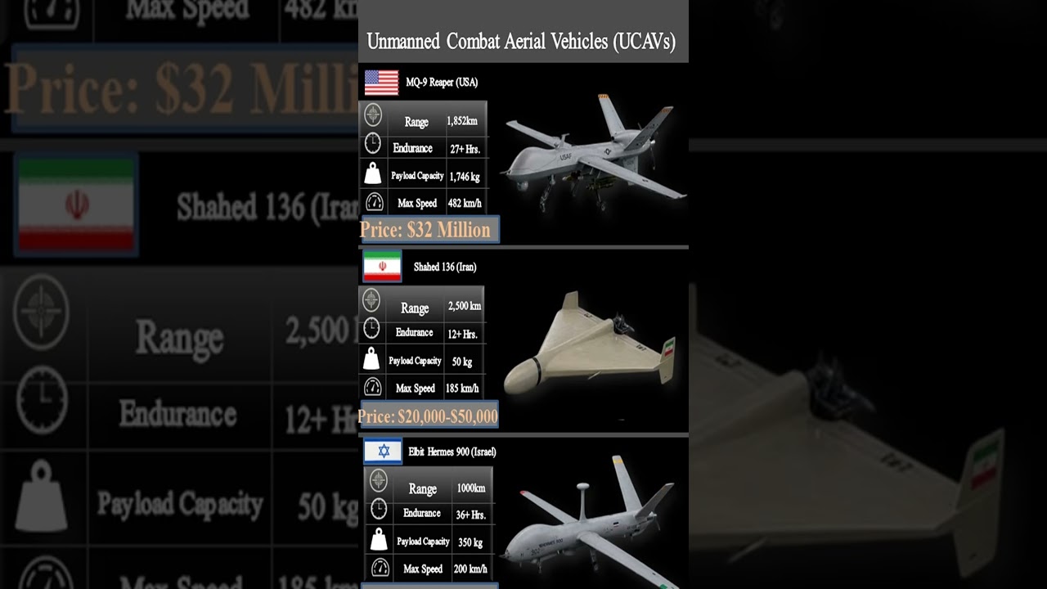Click the Endurance label in Hermes 900 table
The image size is (1047, 589).
coord(422,514)
